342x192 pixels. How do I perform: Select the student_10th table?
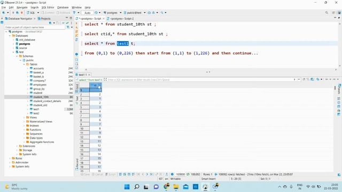pyautogui.click(x=41, y=97)
